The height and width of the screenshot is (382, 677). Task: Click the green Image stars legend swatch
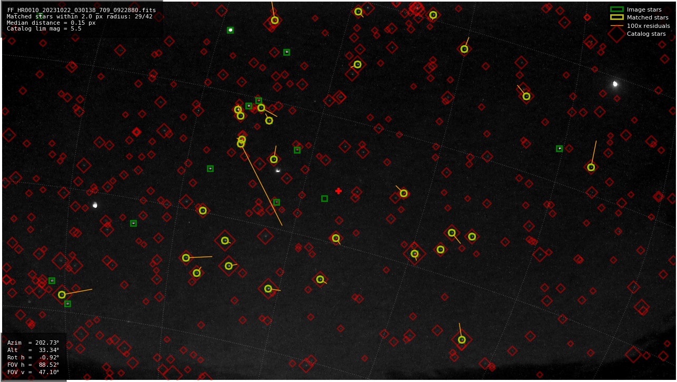click(616, 9)
